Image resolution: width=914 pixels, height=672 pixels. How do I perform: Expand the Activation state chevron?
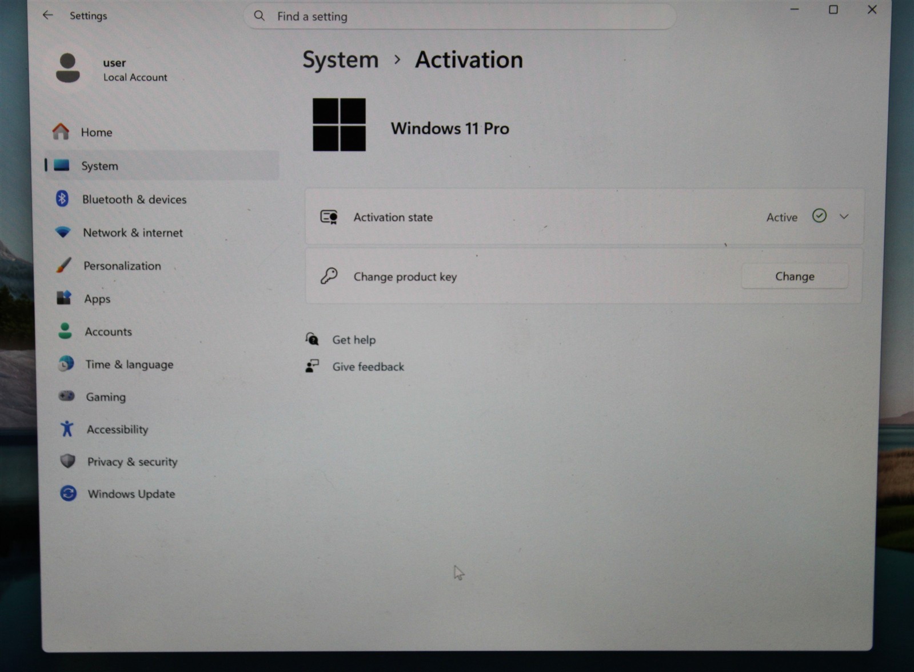844,217
